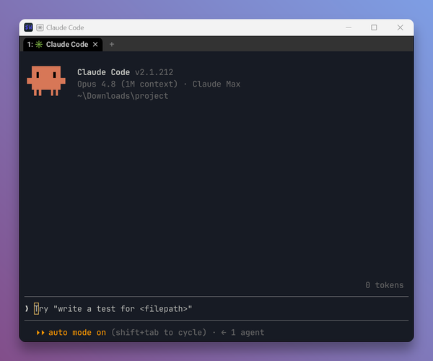Click the auto mode on indicator
This screenshot has height=361, width=433.
click(77, 332)
